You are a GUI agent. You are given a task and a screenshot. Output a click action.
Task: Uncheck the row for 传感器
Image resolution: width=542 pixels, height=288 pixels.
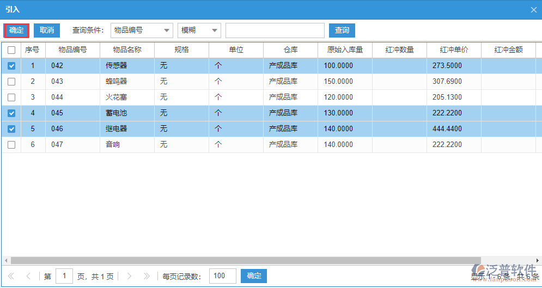(x=11, y=66)
